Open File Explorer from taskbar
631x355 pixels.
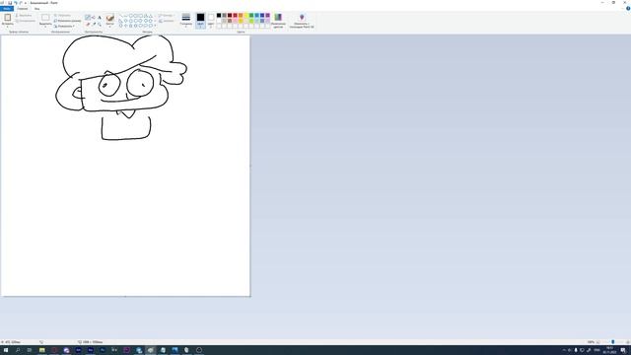[x=41, y=350]
